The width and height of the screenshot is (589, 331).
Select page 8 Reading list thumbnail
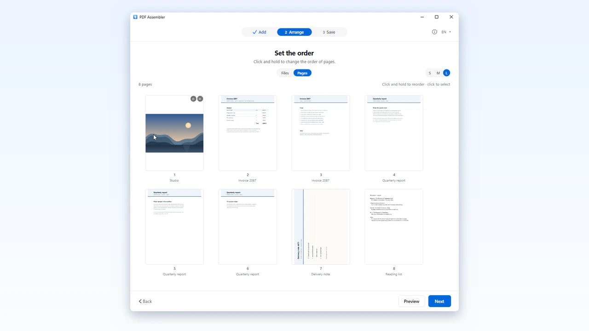click(x=394, y=227)
